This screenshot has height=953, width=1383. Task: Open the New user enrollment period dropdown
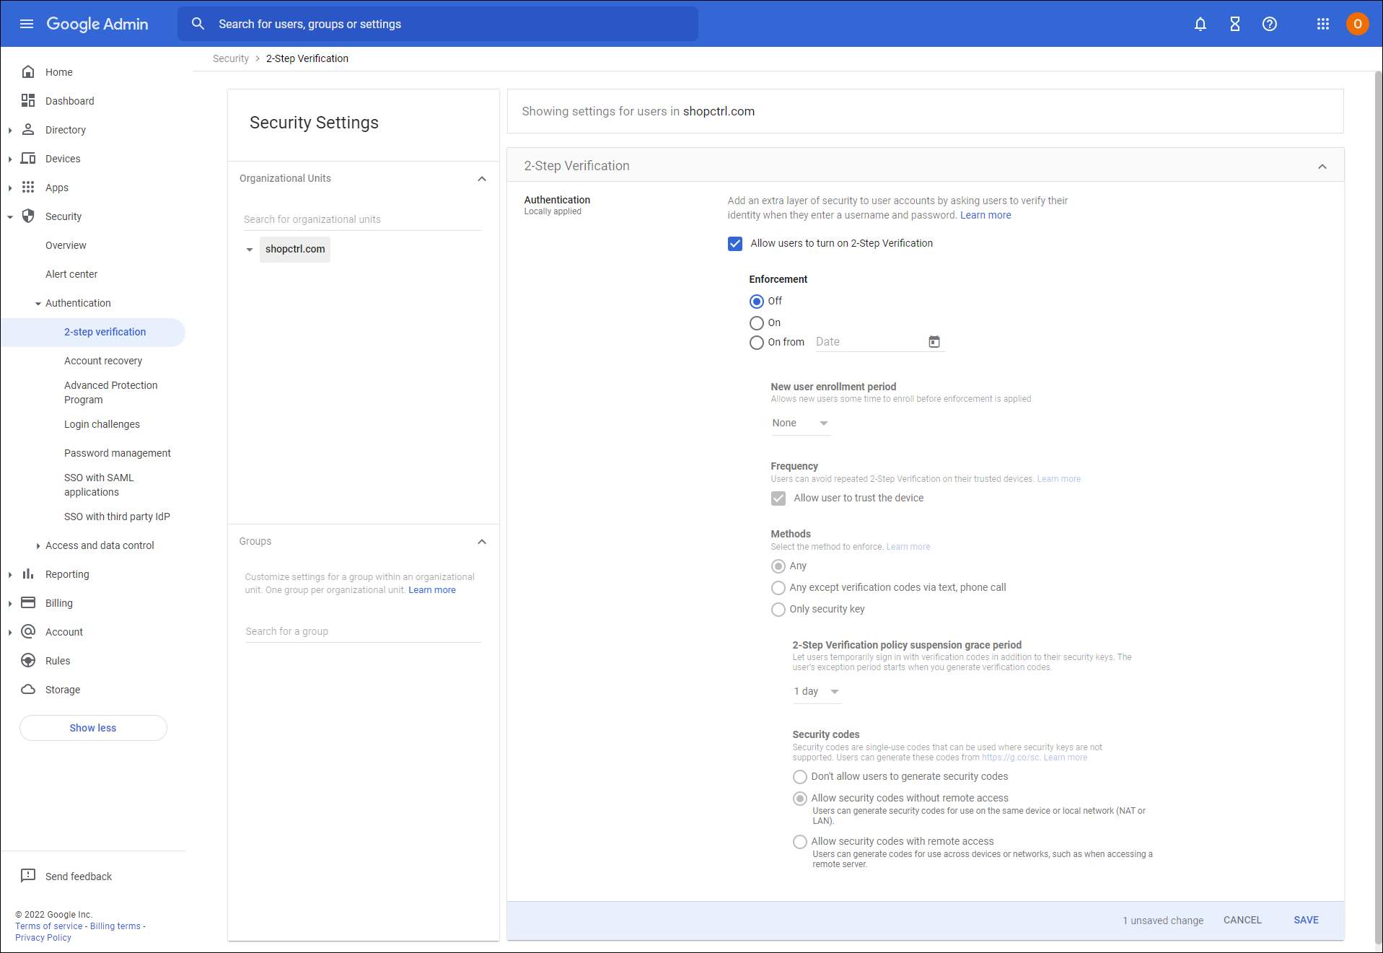point(801,423)
